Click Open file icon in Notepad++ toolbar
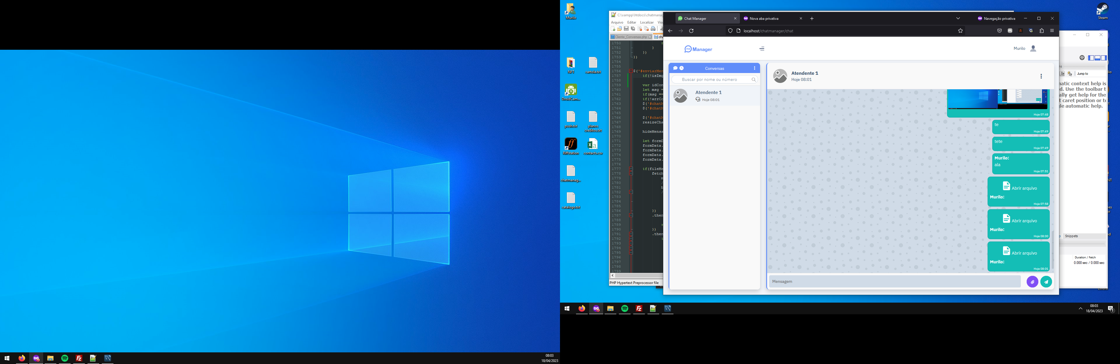 [x=619, y=29]
